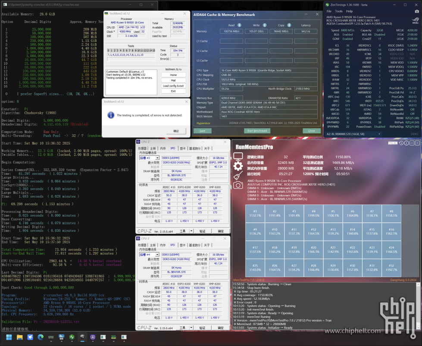Open the tools dropdown arrow in lower CPU-Z
This screenshot has height=346, width=422.
click(x=191, y=328)
